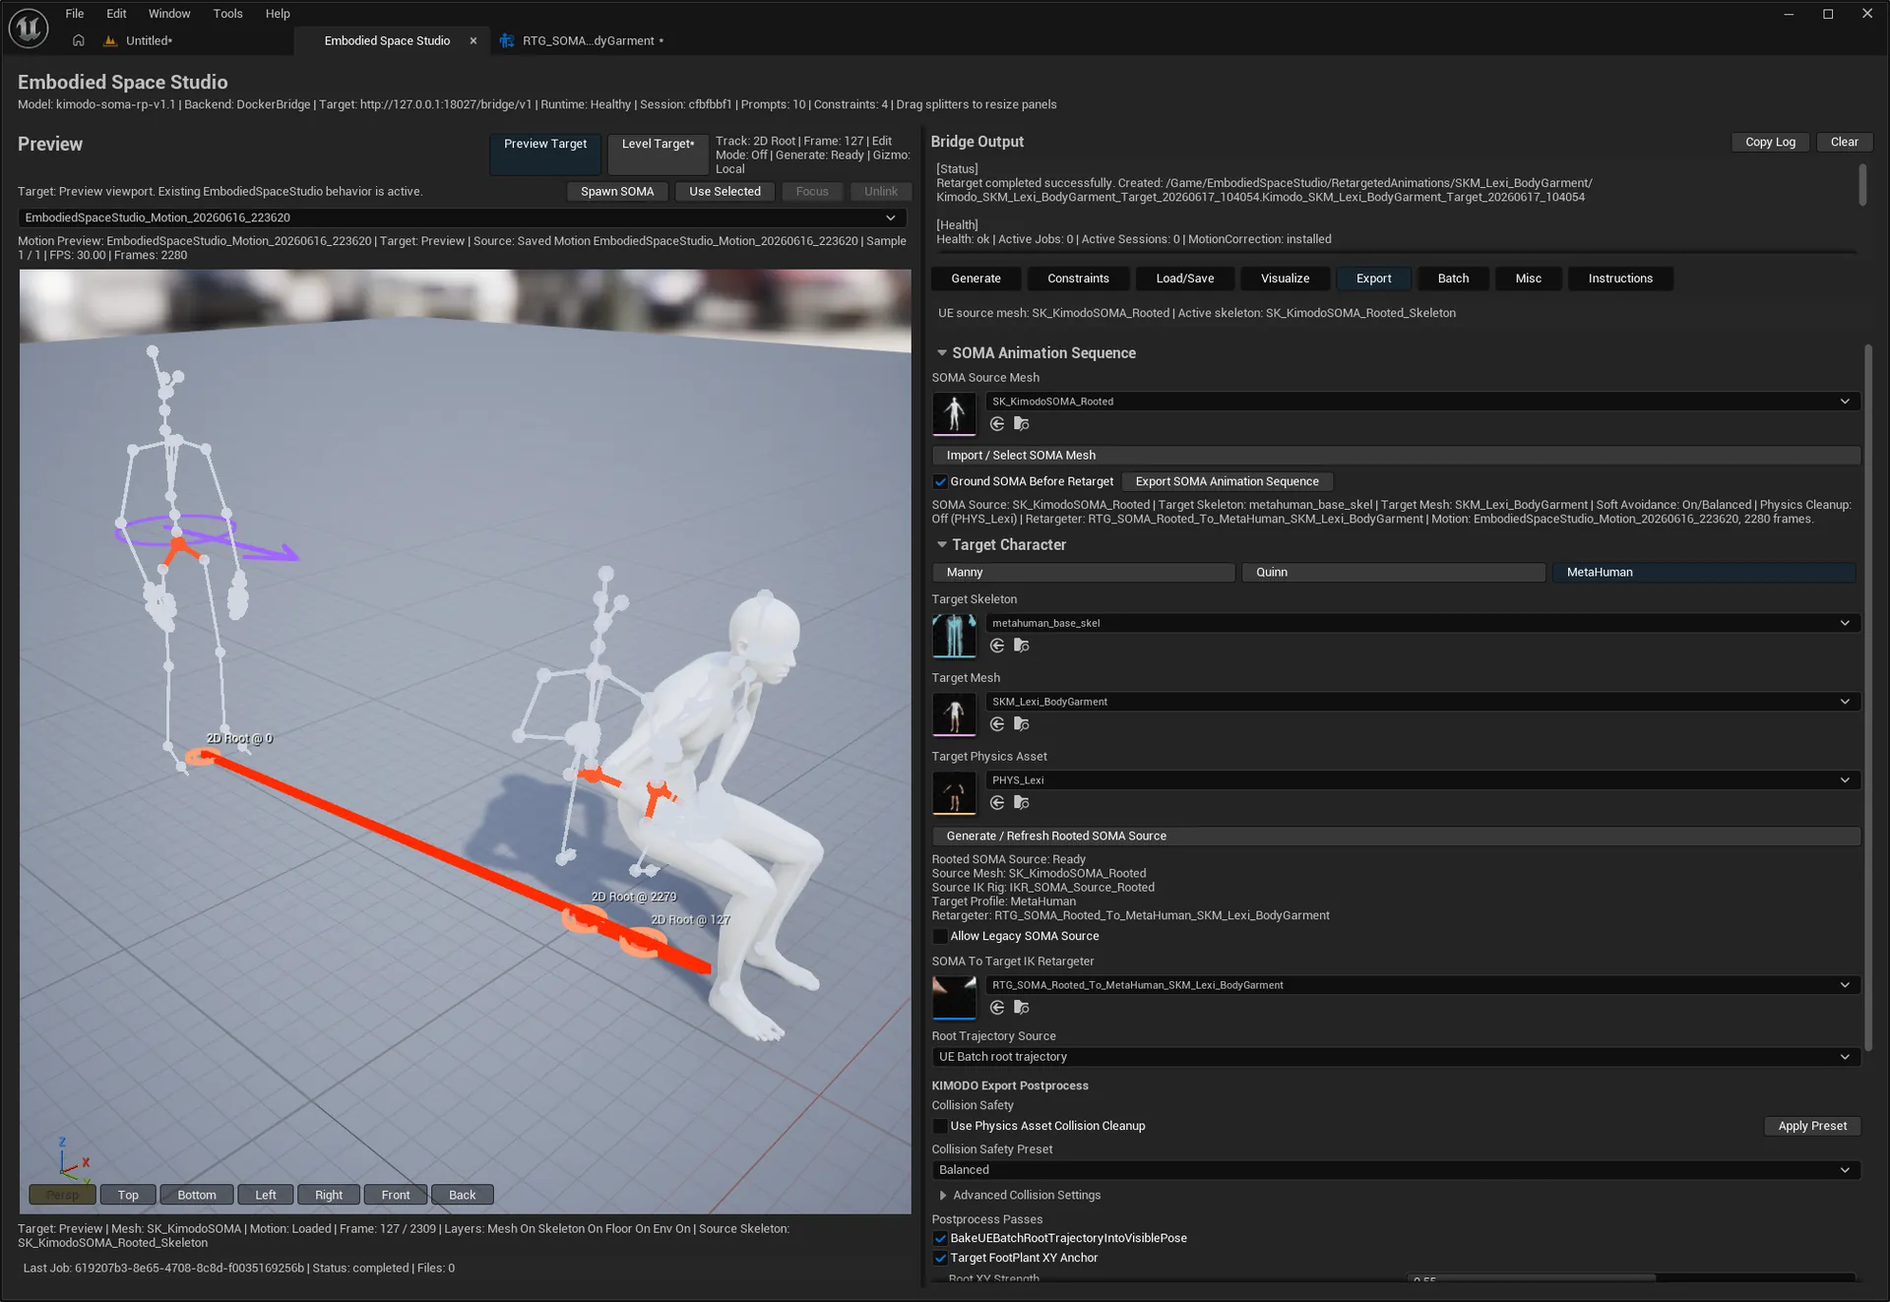Switch to the Constraints tab
Screen dimensions: 1890x1302
[x=1078, y=279]
